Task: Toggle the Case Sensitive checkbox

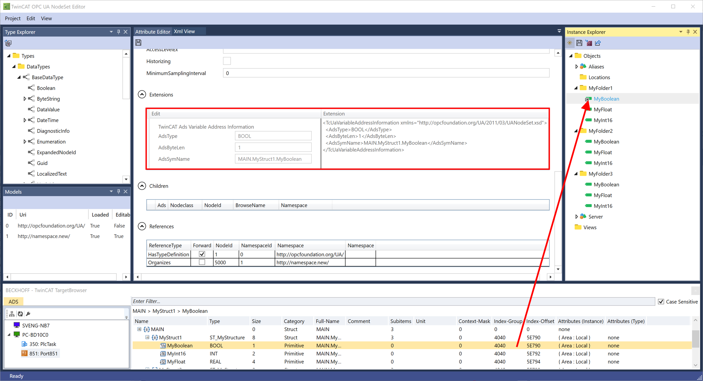Action: [x=661, y=301]
